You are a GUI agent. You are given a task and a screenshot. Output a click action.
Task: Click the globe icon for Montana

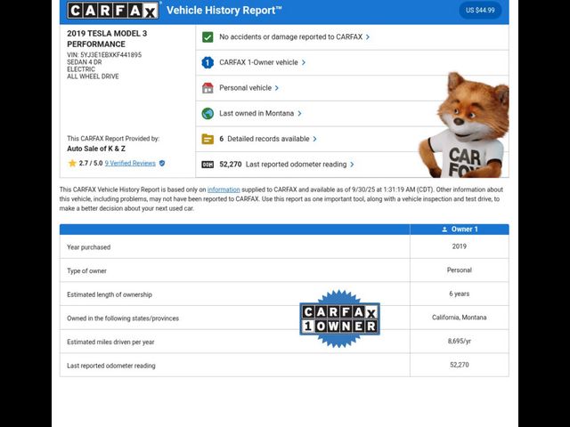pyautogui.click(x=208, y=114)
